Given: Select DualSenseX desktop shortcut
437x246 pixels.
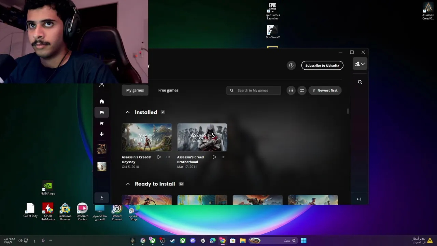Looking at the screenshot, I should coord(272,32).
